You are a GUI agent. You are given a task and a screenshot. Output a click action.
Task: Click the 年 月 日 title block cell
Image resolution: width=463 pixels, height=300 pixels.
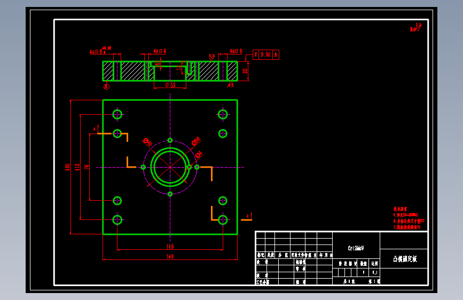pyautogui.click(x=325, y=255)
